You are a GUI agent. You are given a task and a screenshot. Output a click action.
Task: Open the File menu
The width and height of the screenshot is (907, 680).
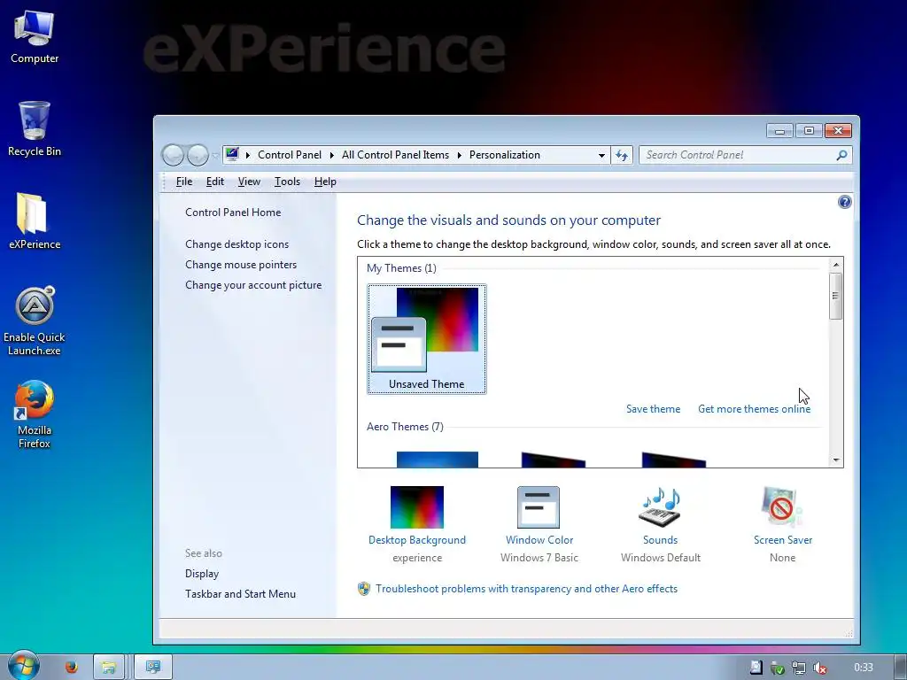184,182
